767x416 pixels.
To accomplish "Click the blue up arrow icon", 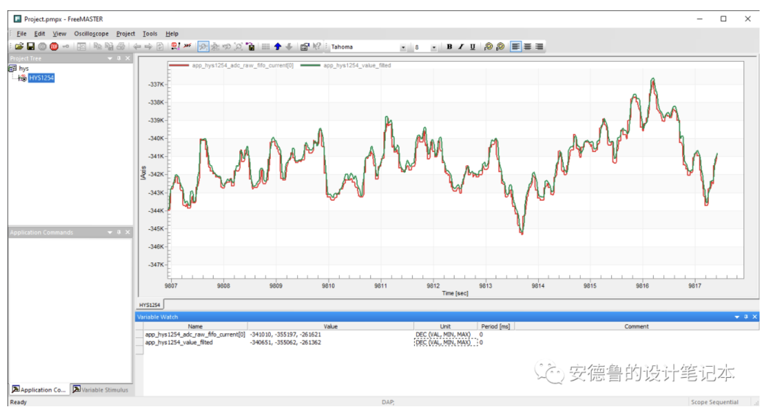I will (x=278, y=47).
